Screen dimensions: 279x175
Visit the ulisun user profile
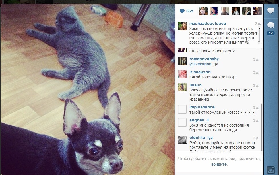point(195,85)
